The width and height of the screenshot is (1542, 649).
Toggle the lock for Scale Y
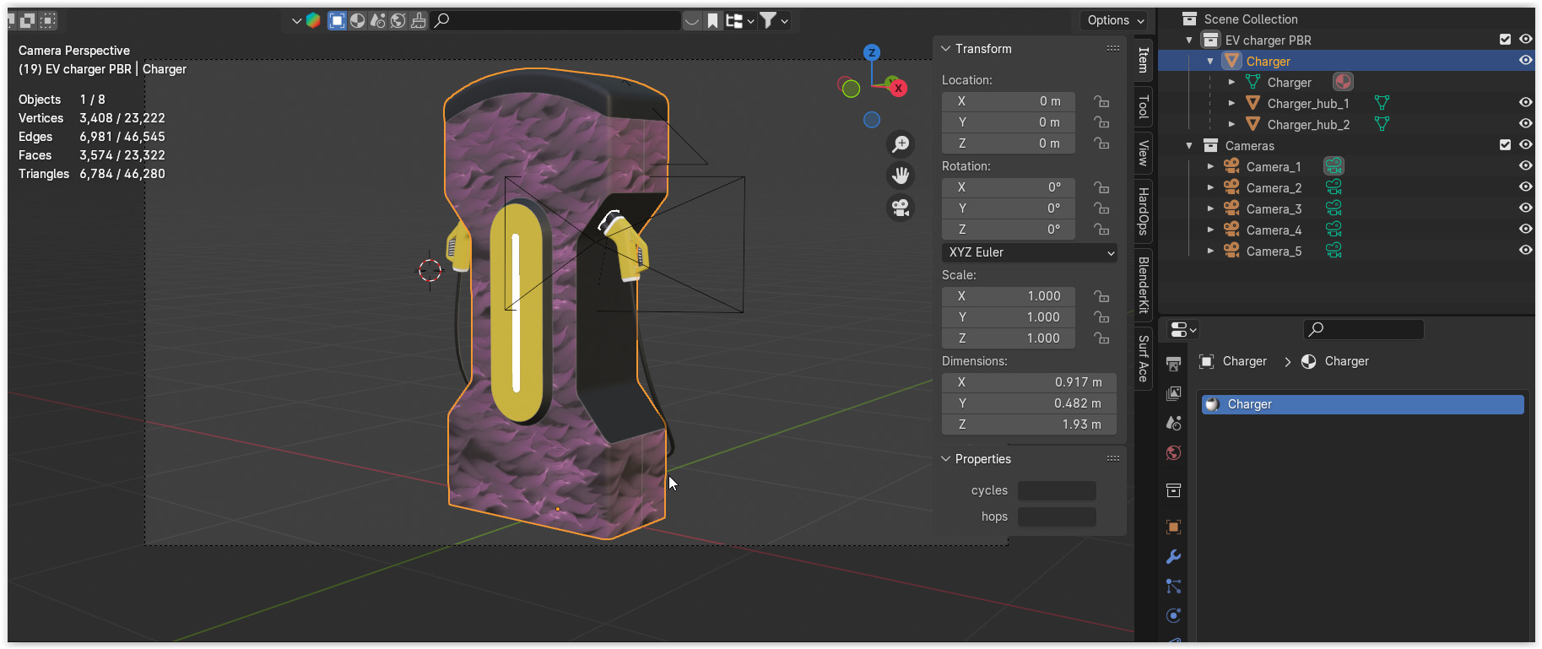tap(1101, 317)
